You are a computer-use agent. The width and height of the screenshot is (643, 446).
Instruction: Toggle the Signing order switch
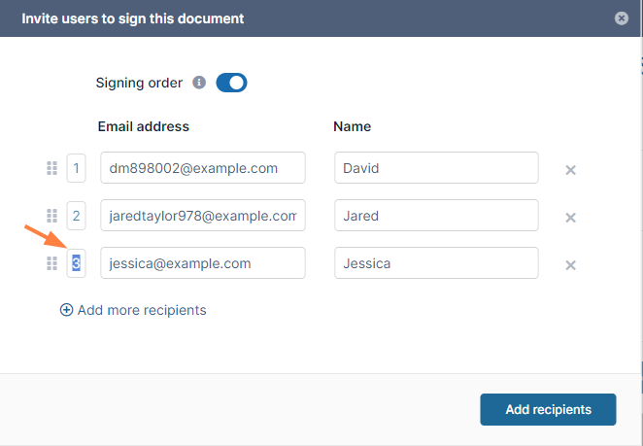(231, 83)
